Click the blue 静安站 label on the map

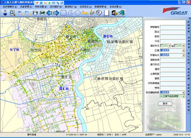pos(108,36)
